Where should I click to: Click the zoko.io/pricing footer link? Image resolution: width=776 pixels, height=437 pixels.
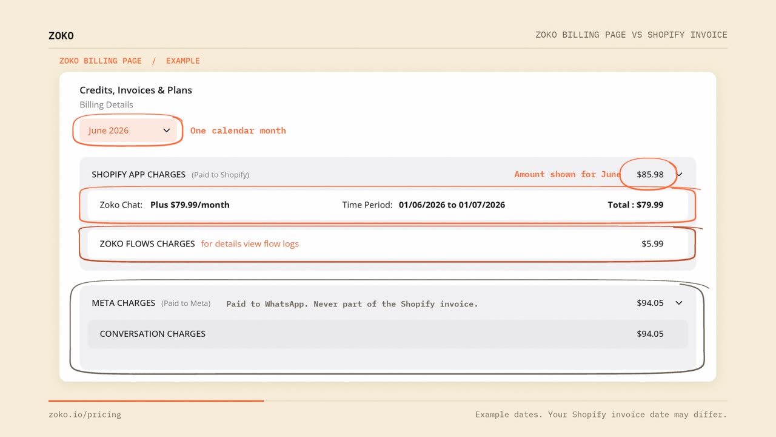point(85,415)
